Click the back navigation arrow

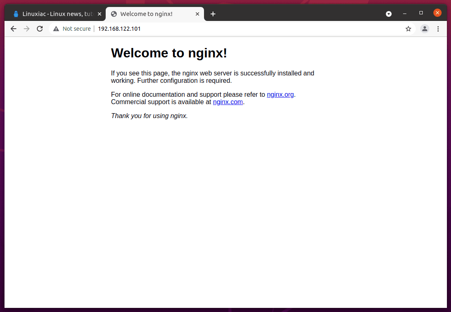(x=14, y=29)
